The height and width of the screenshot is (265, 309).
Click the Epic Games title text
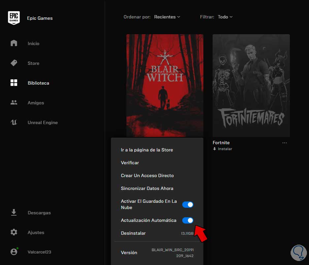pos(40,18)
